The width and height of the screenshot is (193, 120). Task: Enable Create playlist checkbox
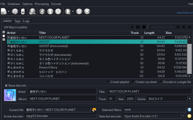coord(109,82)
